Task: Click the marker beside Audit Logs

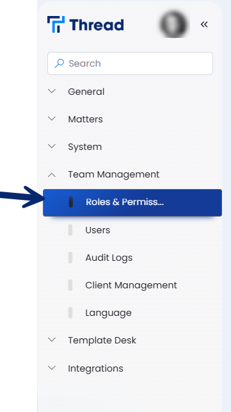Action: click(70, 258)
